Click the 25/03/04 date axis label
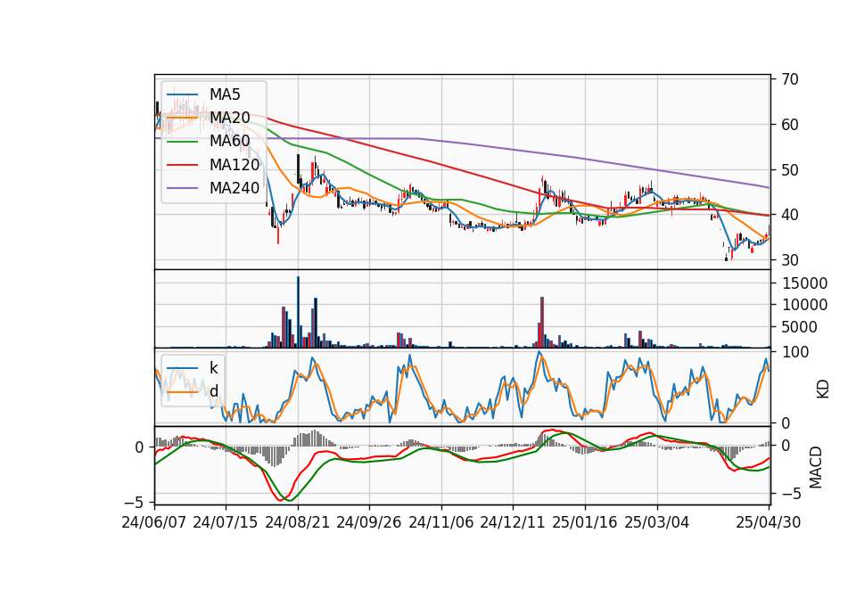 (x=657, y=522)
